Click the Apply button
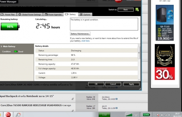182x117 pixels. (131, 84)
